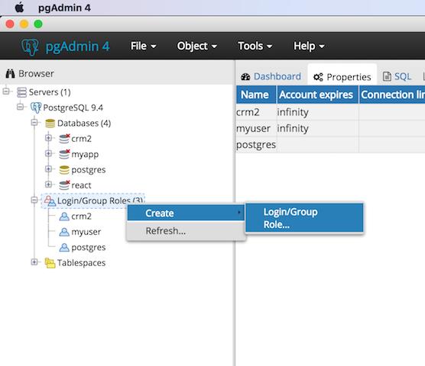This screenshot has width=425, height=366.
Task: Sort by the Account expires column header
Action: pos(317,95)
